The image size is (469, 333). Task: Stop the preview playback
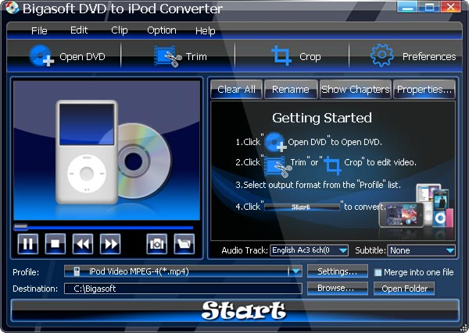55,244
